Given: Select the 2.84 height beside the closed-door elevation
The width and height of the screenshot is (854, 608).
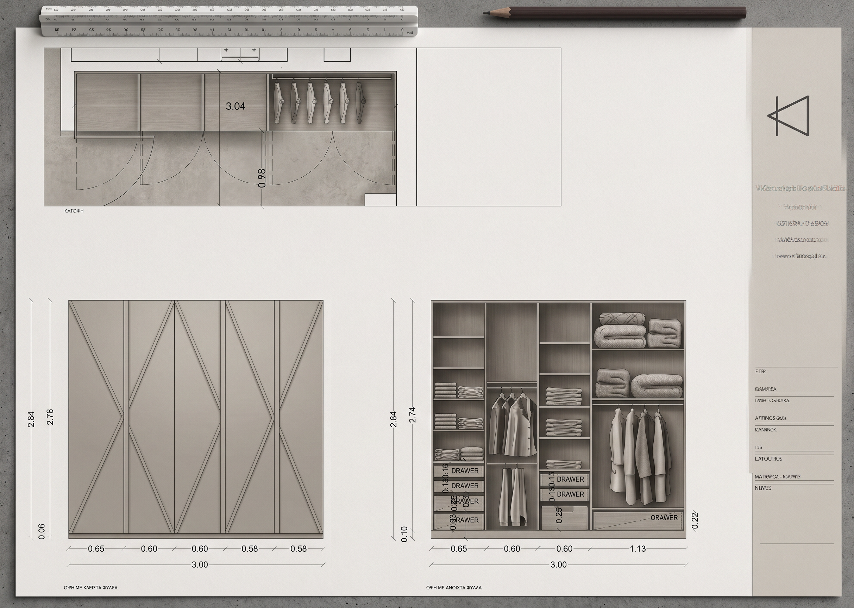Looking at the screenshot, I should tap(31, 419).
